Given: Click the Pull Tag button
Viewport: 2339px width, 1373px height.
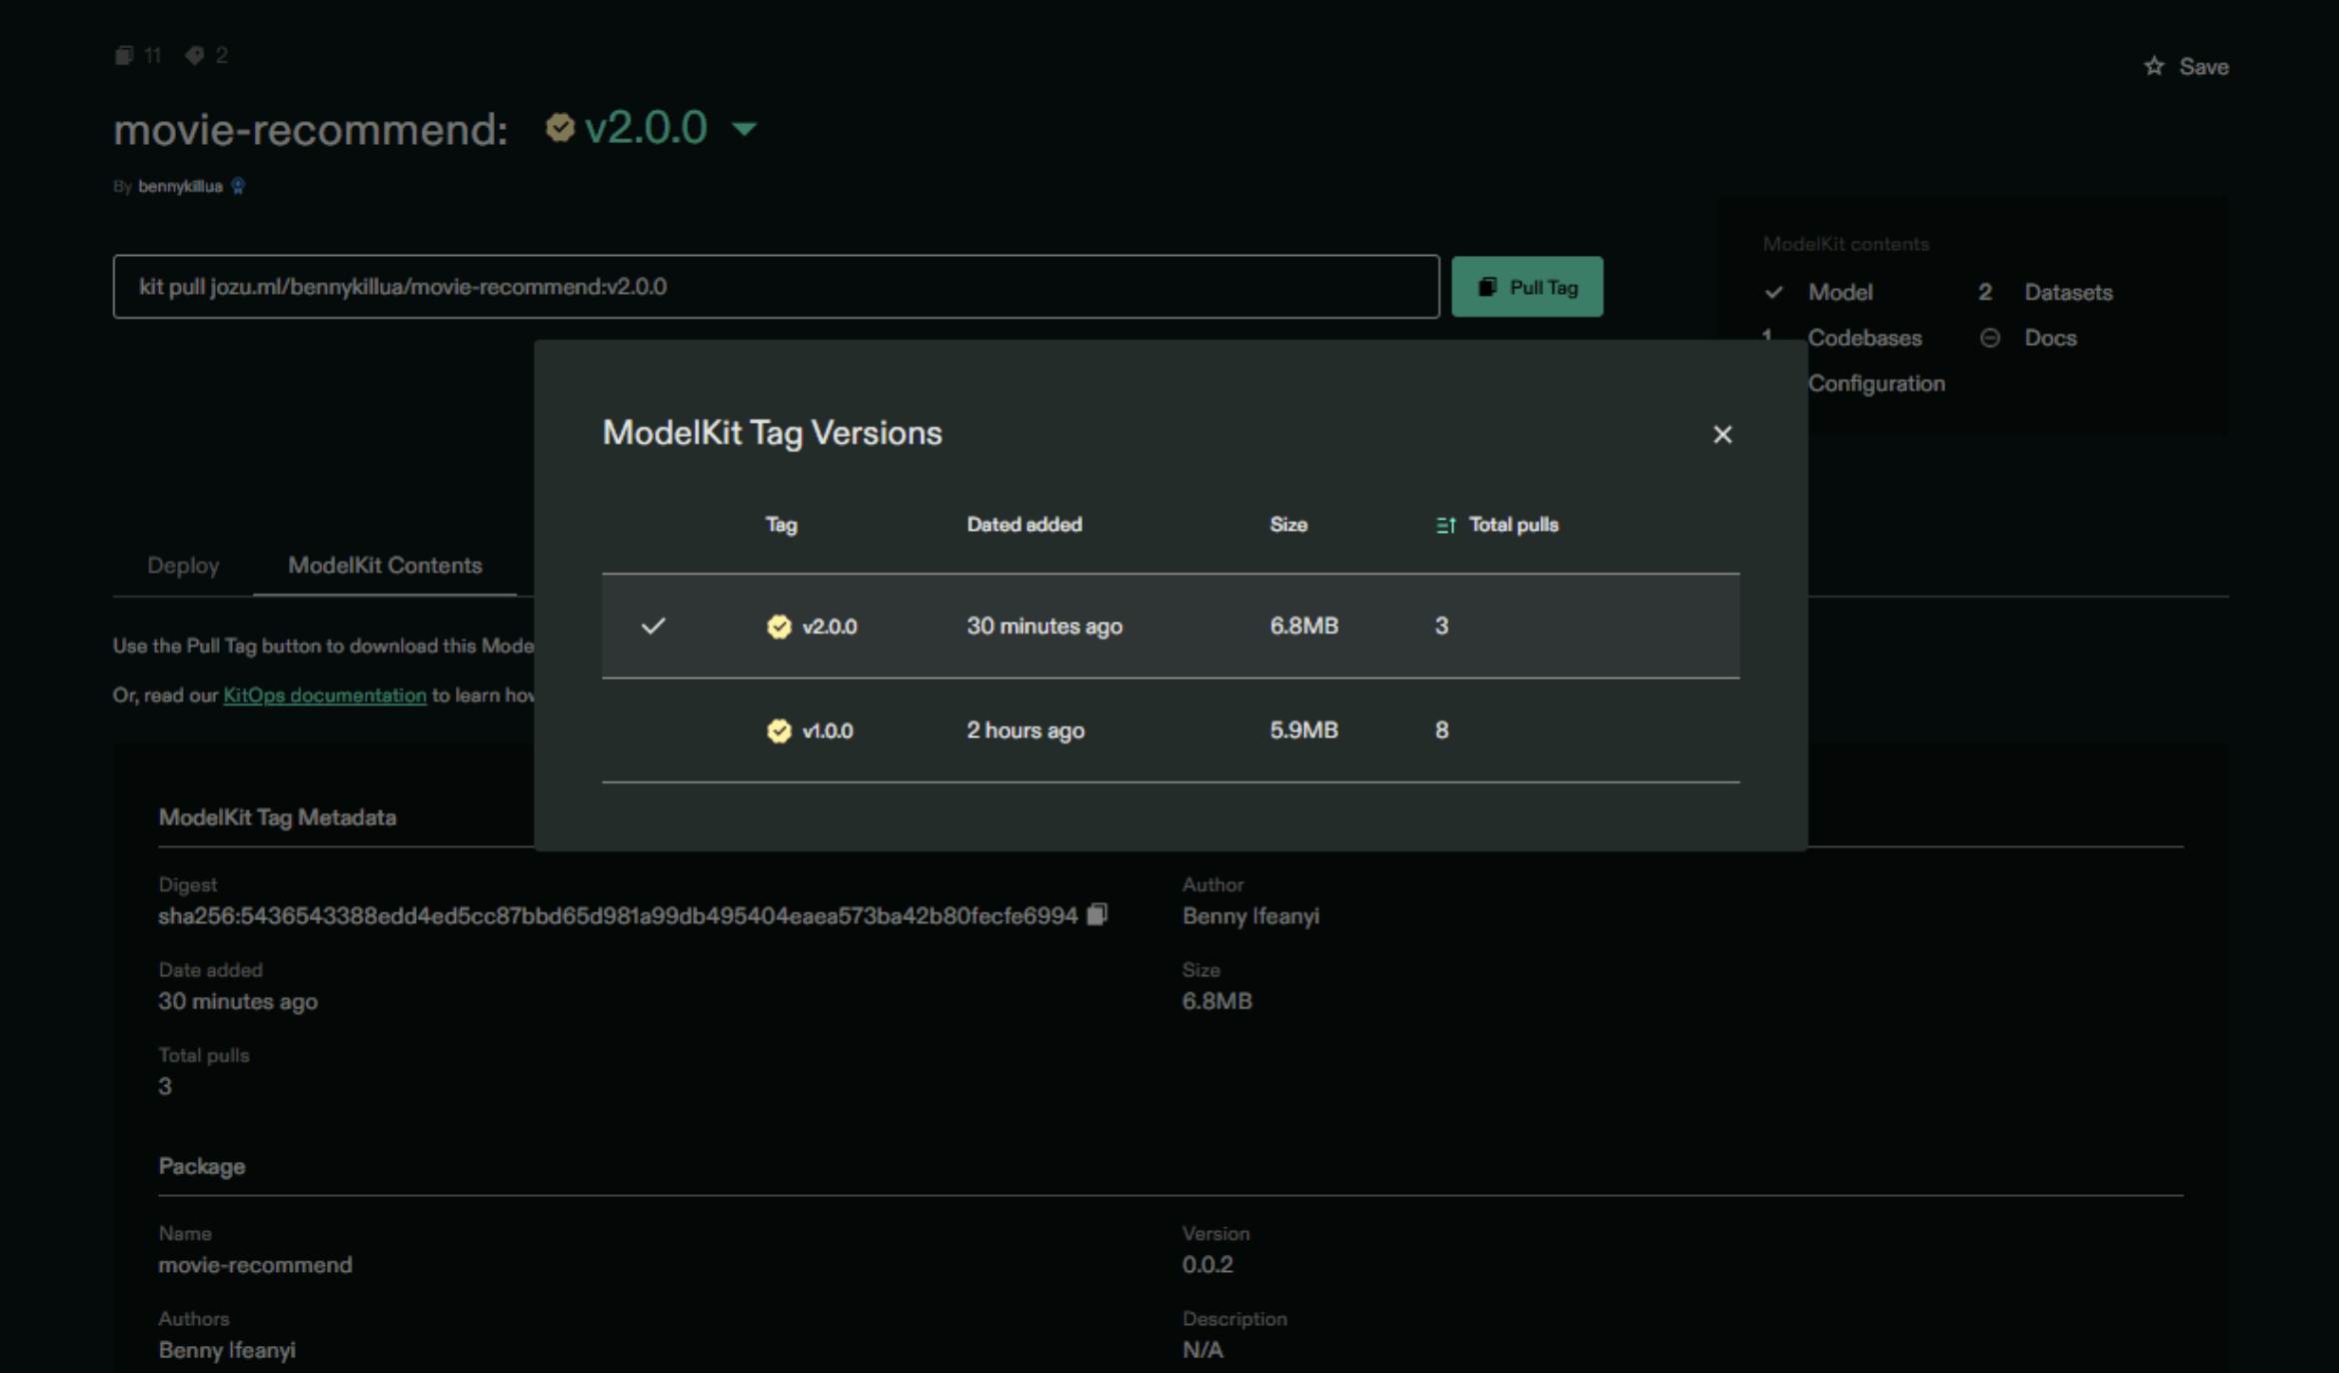Looking at the screenshot, I should point(1526,287).
